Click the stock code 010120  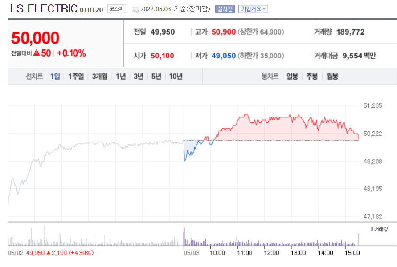pos(91,10)
